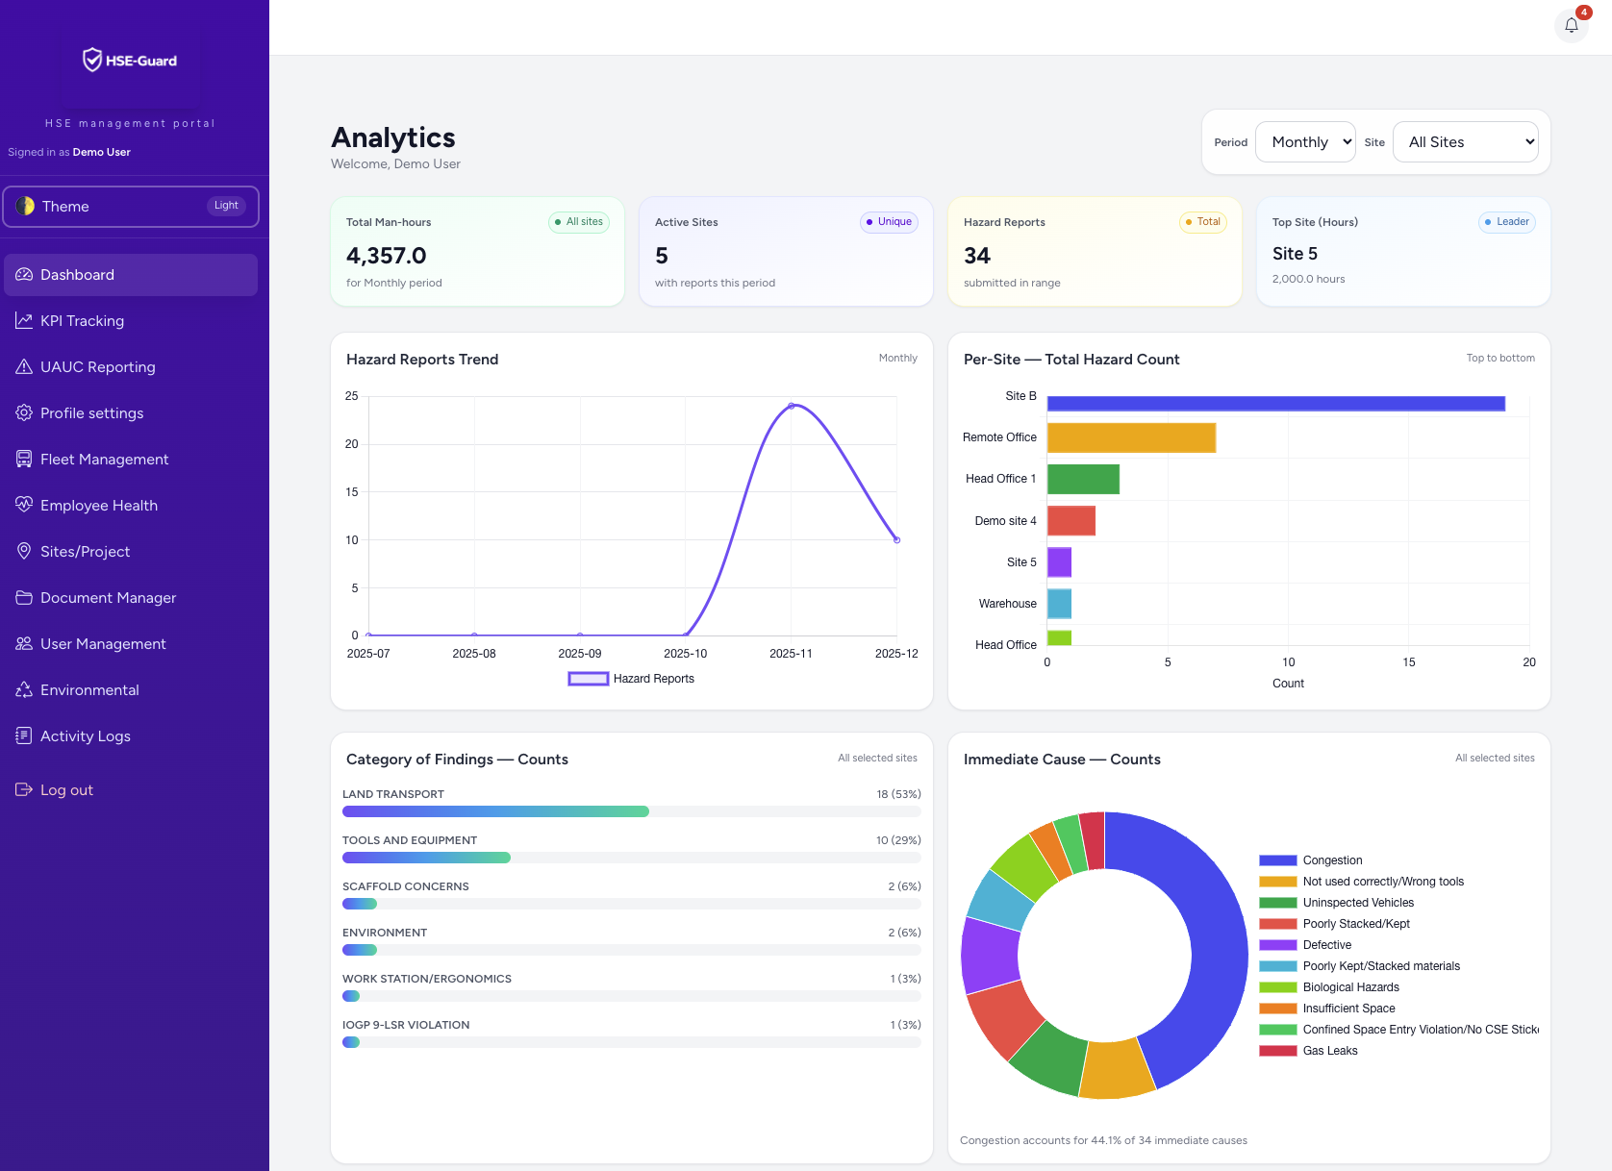The width and height of the screenshot is (1612, 1171).
Task: Open the All Sites site selector
Action: pyautogui.click(x=1465, y=141)
